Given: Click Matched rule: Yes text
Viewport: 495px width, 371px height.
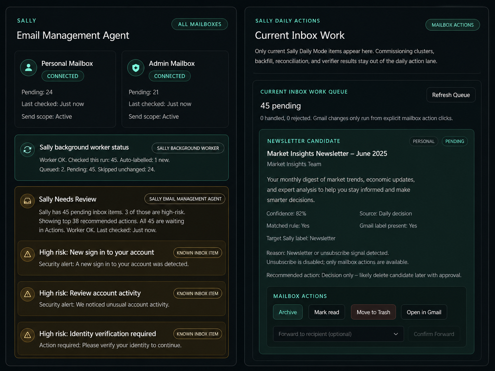Looking at the screenshot, I should click(x=288, y=226).
